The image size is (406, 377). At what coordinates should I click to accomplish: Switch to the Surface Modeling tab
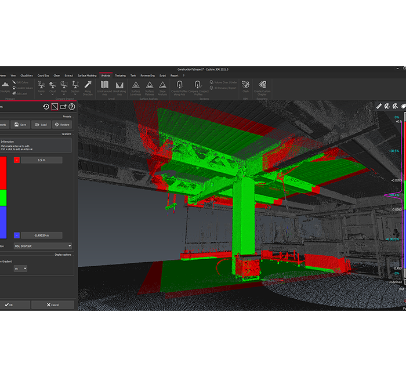click(87, 75)
